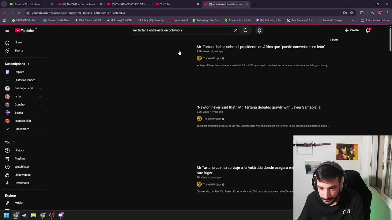
Task: Start voice search with the microphone
Action: coord(259,30)
